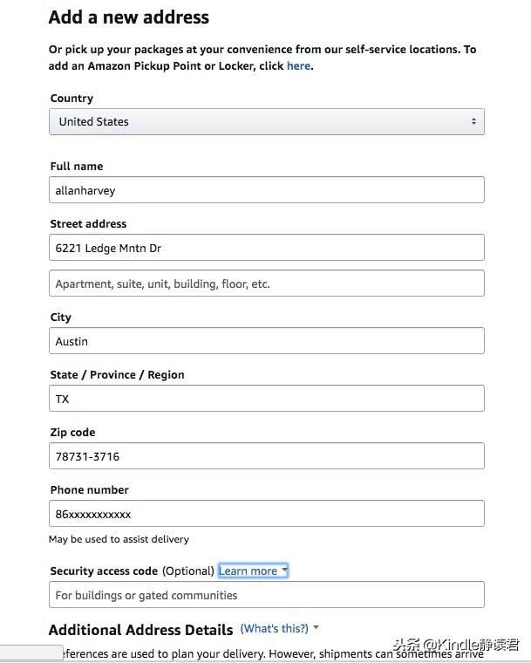
Task: Click the "Zip code" label text
Action: point(72,432)
